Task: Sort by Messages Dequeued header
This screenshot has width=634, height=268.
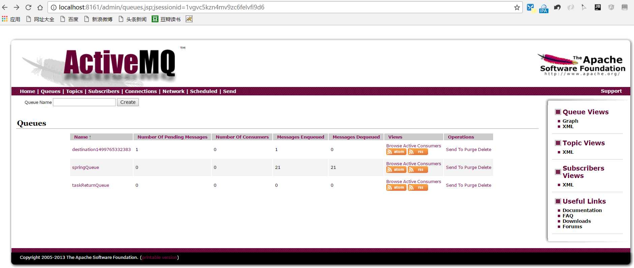Action: [356, 137]
